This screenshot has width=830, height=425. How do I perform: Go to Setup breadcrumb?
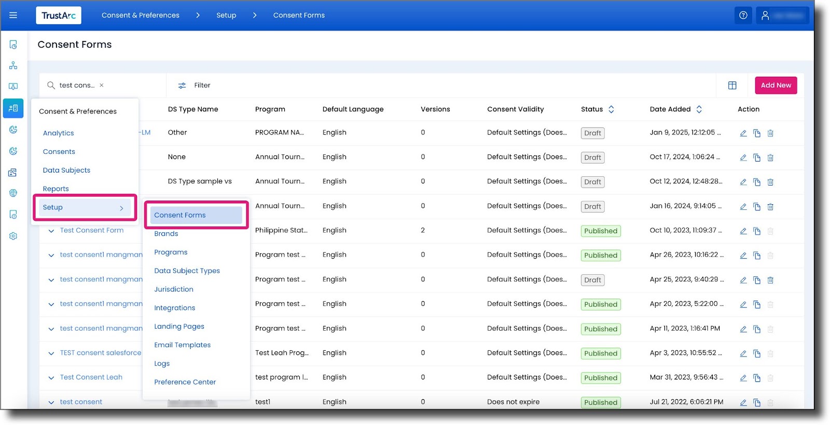tap(226, 16)
